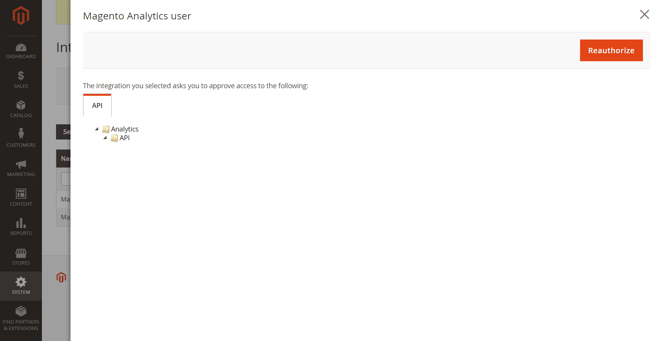
Task: Click the Reauthorize button
Action: (611, 50)
